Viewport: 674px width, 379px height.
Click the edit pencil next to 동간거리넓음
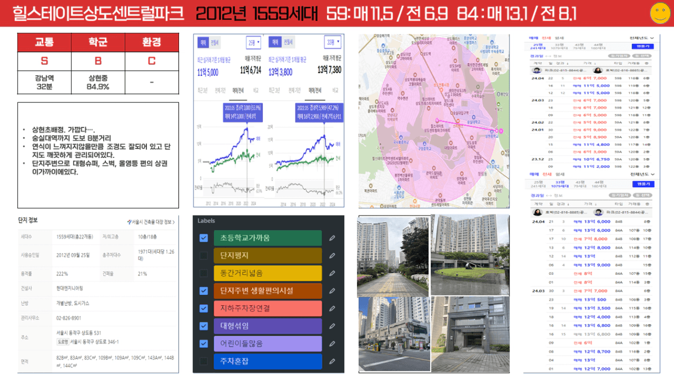pos(331,273)
